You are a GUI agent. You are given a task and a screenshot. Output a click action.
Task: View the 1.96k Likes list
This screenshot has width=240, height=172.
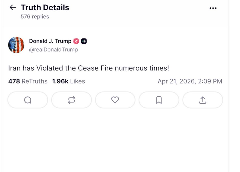[68, 81]
